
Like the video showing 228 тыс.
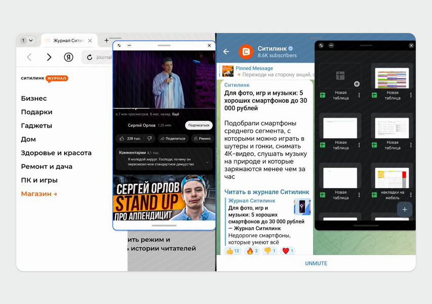pyautogui.click(x=131, y=139)
